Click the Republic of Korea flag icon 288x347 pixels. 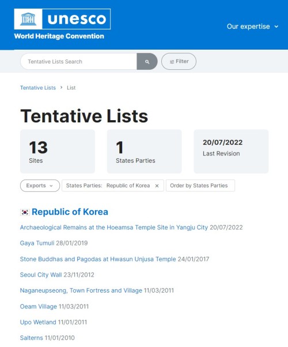tap(25, 212)
